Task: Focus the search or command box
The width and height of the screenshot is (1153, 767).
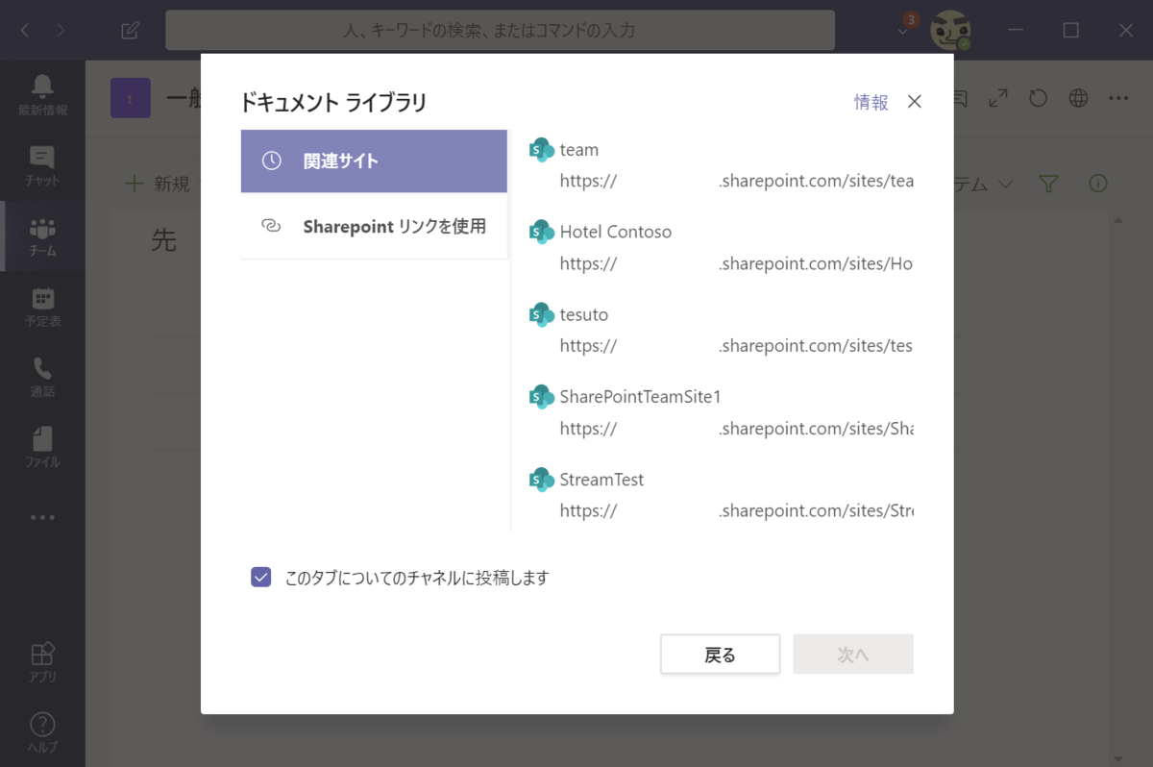Action: (x=500, y=31)
